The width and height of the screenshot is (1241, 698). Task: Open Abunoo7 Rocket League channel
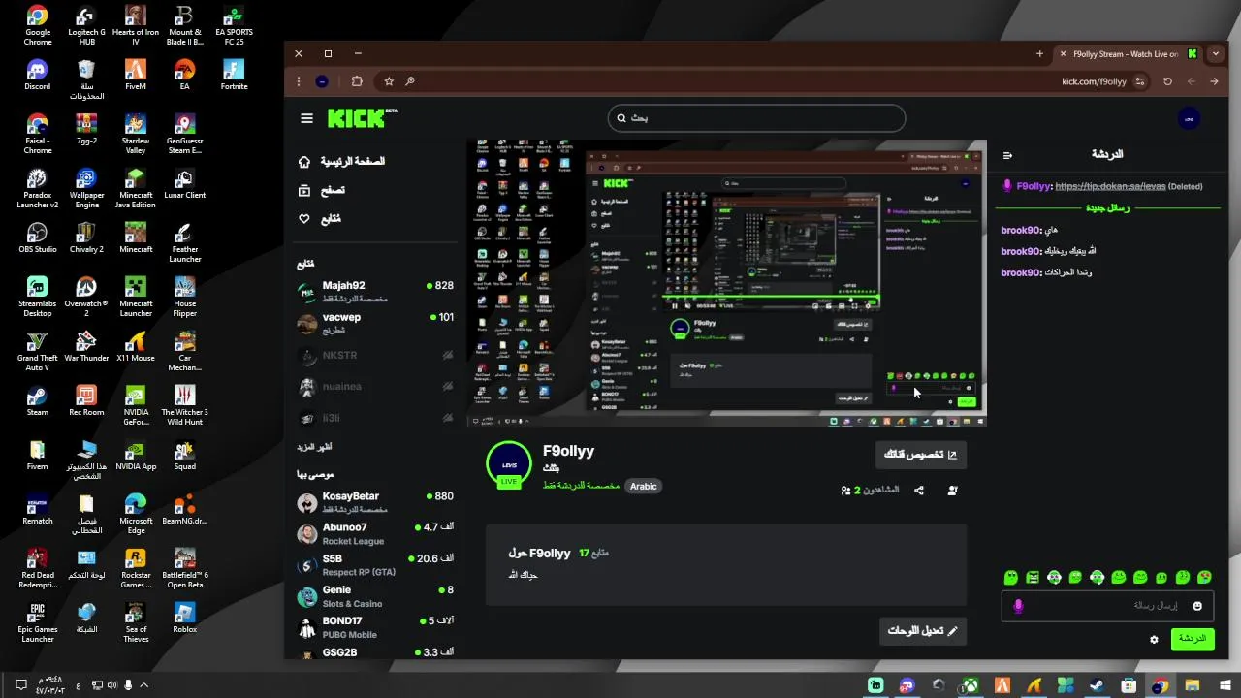[x=376, y=533]
